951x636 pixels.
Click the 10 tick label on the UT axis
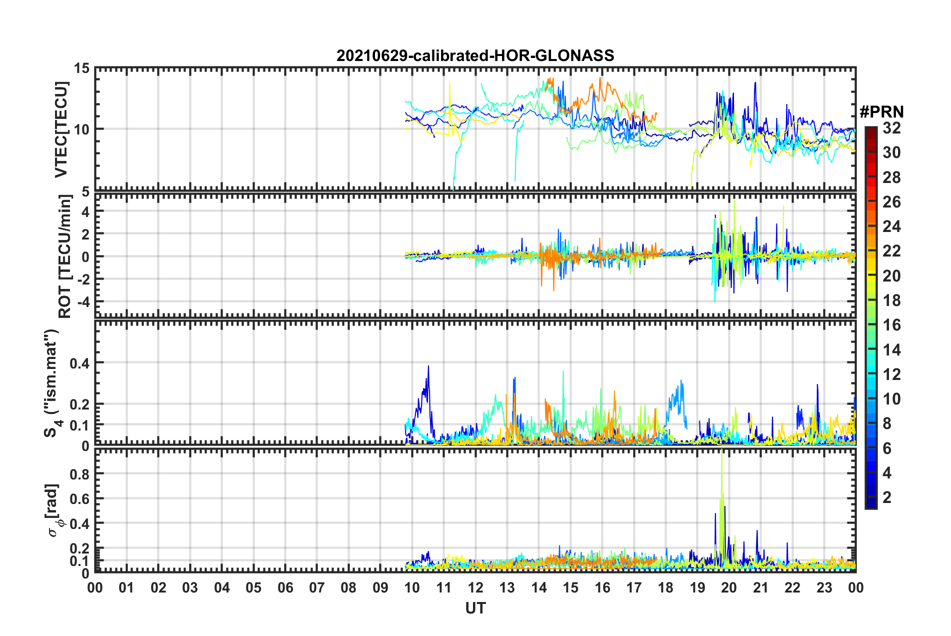412,587
